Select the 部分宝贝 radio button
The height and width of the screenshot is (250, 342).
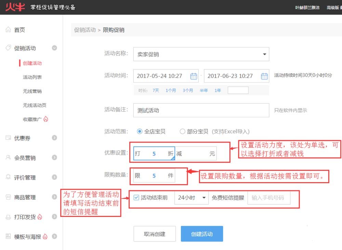[183, 131]
